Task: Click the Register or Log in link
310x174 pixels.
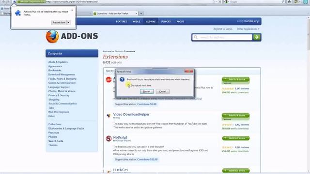Action: pyautogui.click(x=223, y=29)
